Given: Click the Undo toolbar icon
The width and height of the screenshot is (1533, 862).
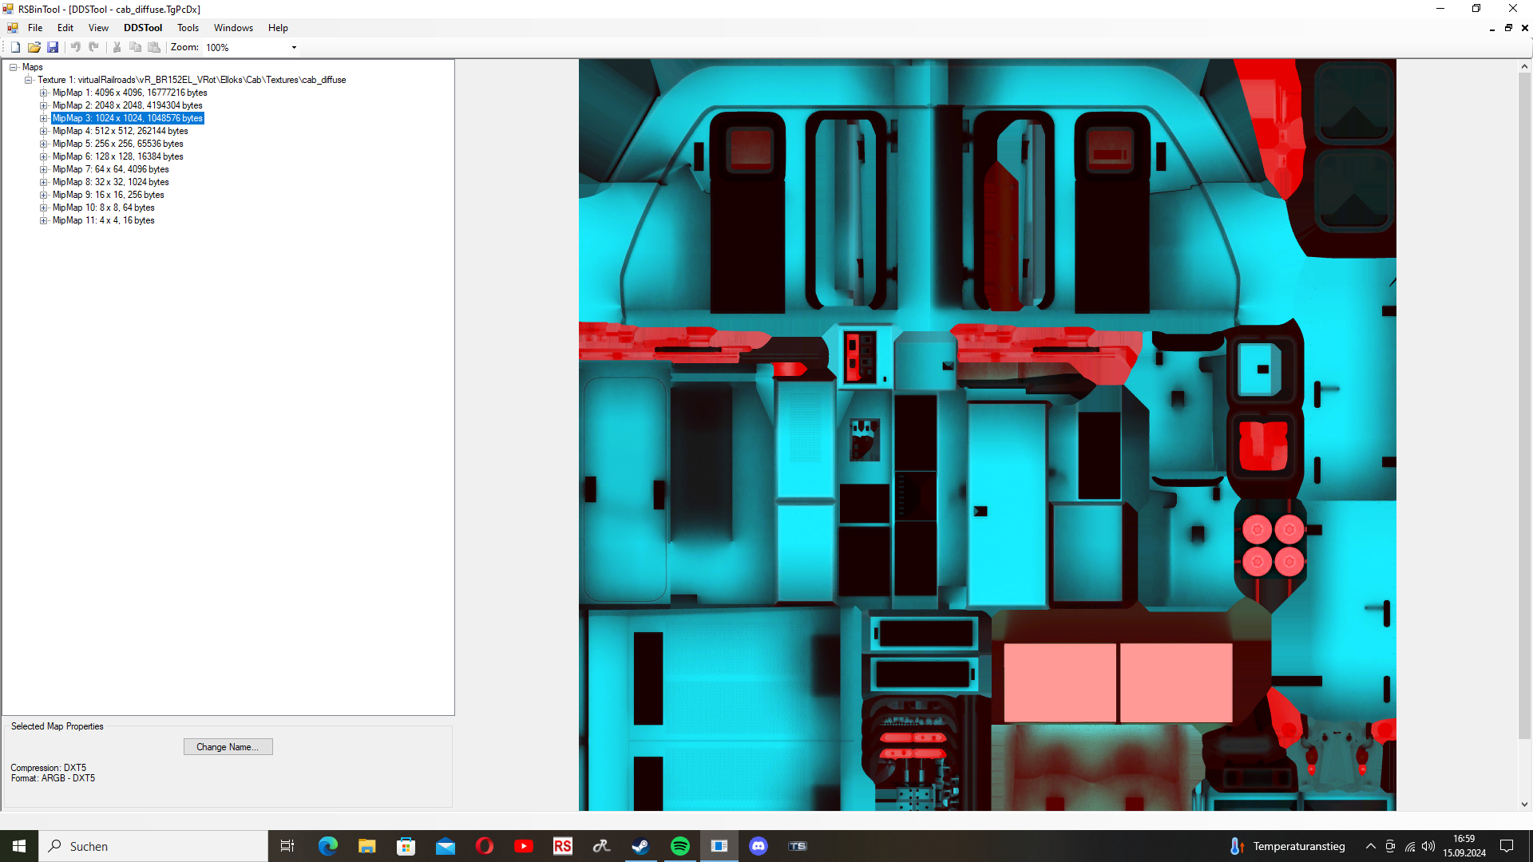Looking at the screenshot, I should (76, 47).
